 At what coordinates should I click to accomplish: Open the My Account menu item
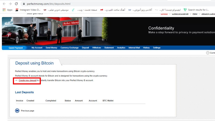37,48
